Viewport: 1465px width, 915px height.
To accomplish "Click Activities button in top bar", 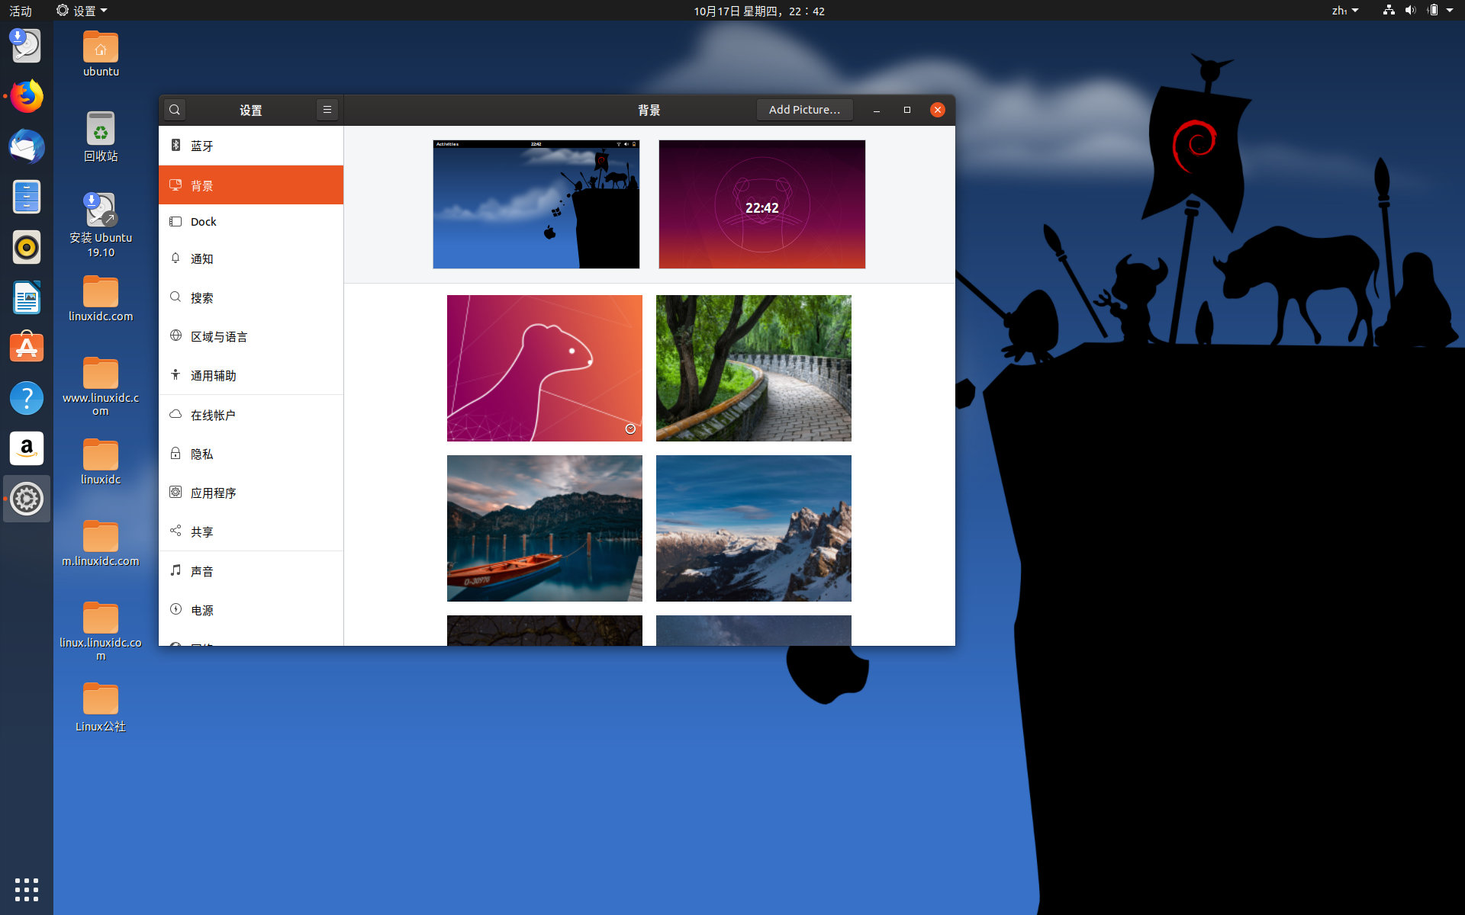I will [21, 11].
